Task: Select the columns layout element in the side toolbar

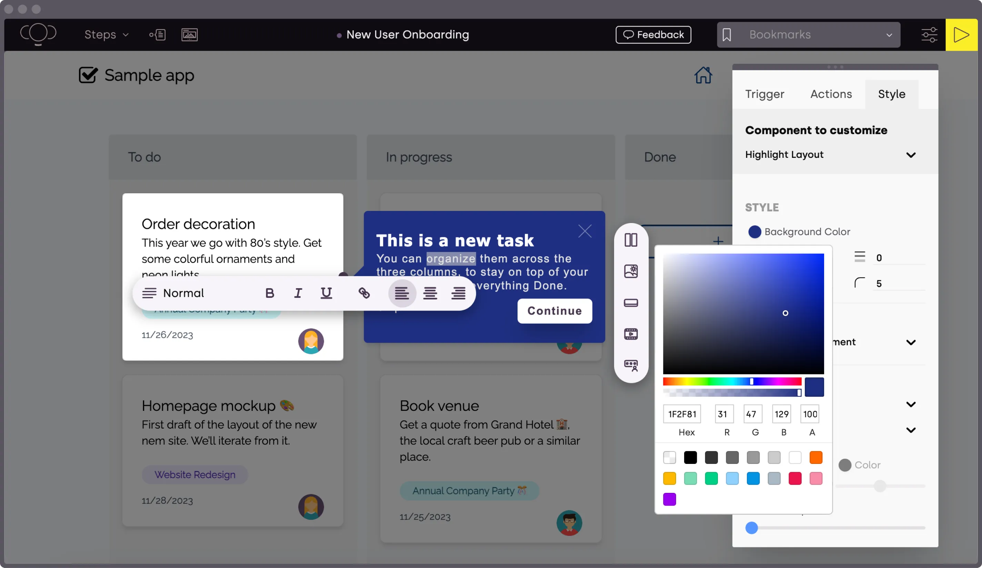Action: 631,240
